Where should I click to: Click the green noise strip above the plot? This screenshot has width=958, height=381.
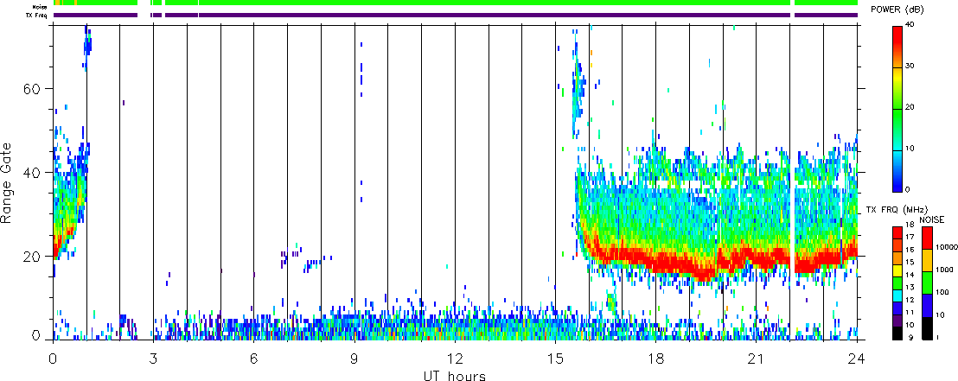(x=455, y=3)
